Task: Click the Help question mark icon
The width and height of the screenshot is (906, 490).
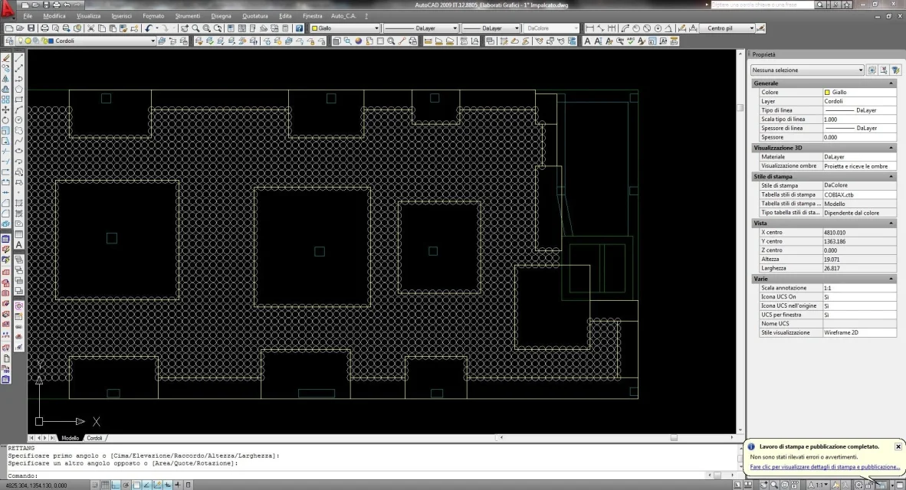Action: pos(299,28)
